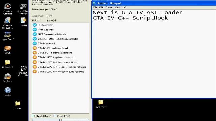The height and width of the screenshot is (121, 216).
Task: Click the error icon for ASI Loader not found
Action: [x=35, y=48]
